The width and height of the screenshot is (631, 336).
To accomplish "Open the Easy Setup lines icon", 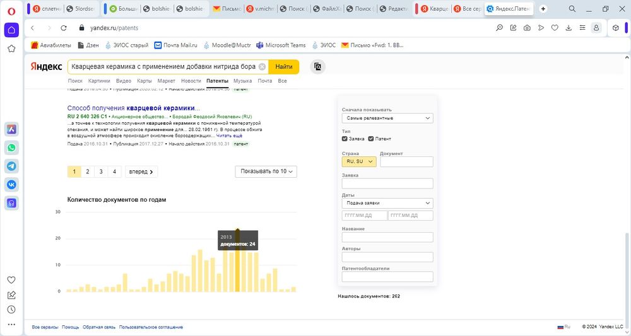I will click(x=582, y=28).
